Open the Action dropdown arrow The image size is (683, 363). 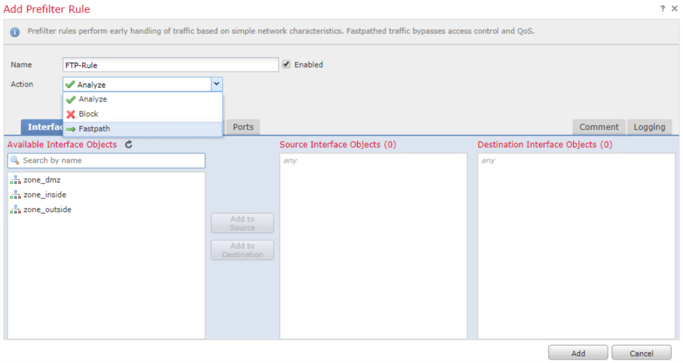216,84
